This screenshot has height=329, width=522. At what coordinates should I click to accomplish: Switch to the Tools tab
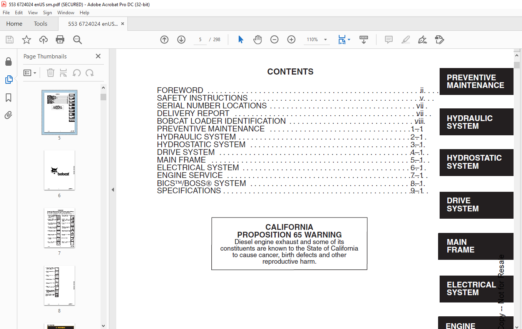click(x=40, y=24)
